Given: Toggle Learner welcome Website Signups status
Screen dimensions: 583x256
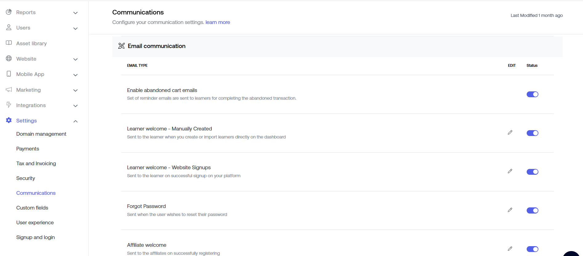Looking at the screenshot, I should (x=532, y=172).
